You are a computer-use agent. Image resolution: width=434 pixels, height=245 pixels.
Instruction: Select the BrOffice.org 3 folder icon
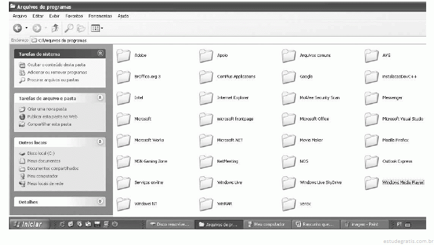pos(123,77)
